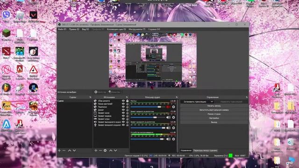Open the Справка menu
The image size is (299, 168).
[154, 29]
